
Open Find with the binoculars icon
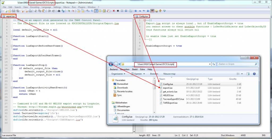[x=59, y=11]
